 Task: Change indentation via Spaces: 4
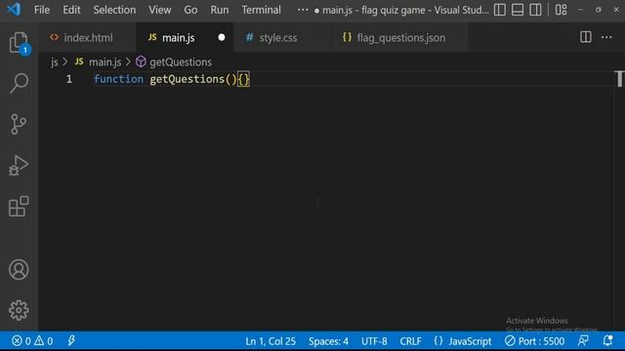coord(328,341)
